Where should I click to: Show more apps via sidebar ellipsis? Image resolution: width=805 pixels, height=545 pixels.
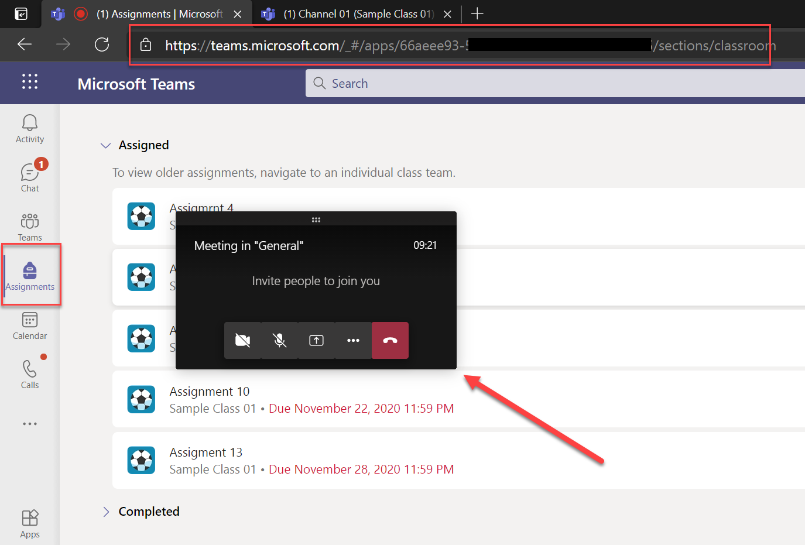tap(30, 424)
